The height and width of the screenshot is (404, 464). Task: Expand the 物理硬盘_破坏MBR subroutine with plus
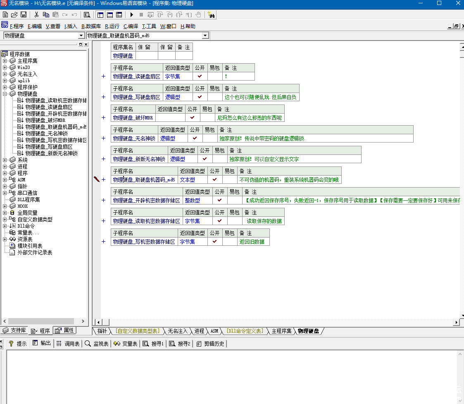104,118
